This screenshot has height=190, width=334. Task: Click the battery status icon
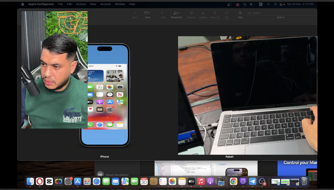click(x=252, y=4)
